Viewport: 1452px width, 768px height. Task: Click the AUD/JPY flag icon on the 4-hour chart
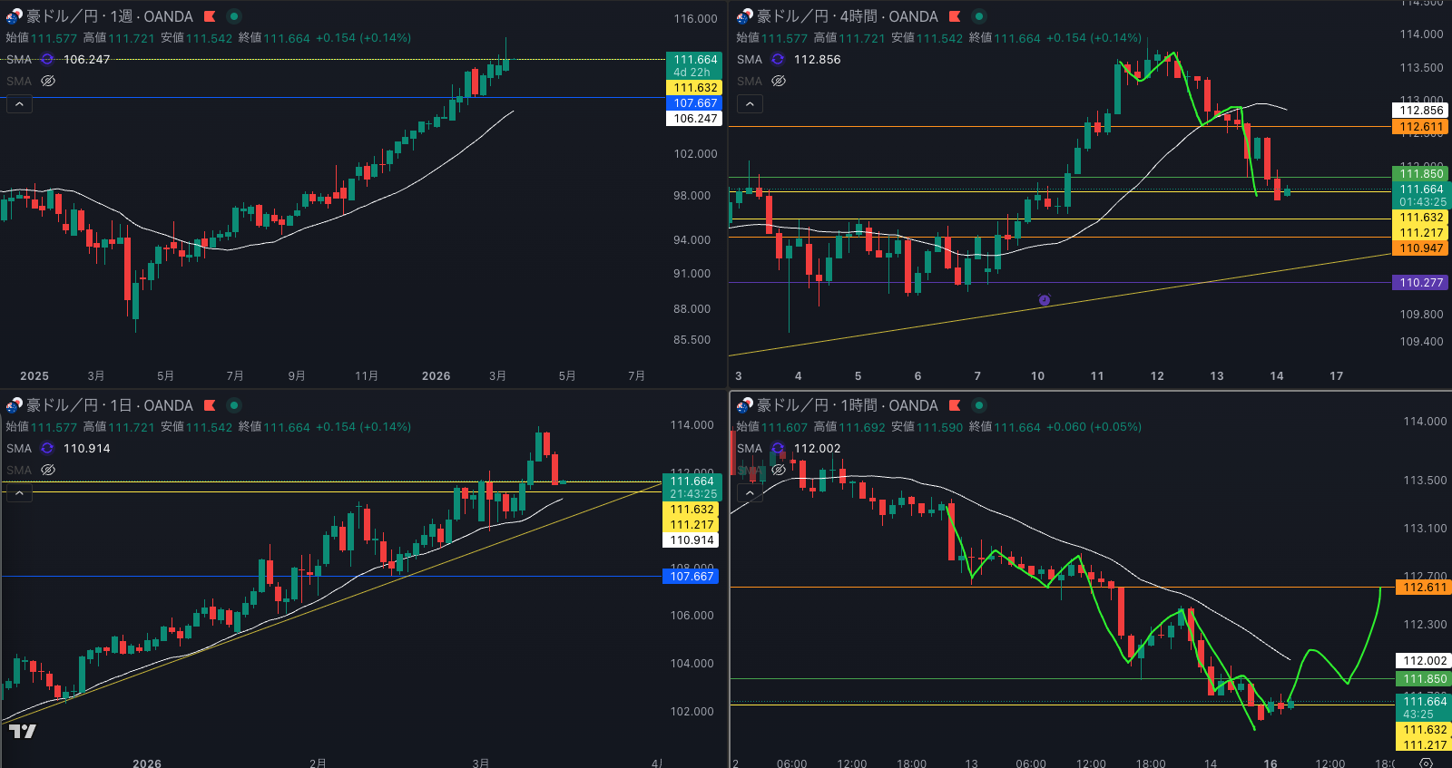point(744,16)
